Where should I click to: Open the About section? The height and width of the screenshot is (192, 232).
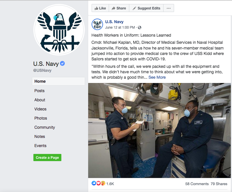[40, 100]
